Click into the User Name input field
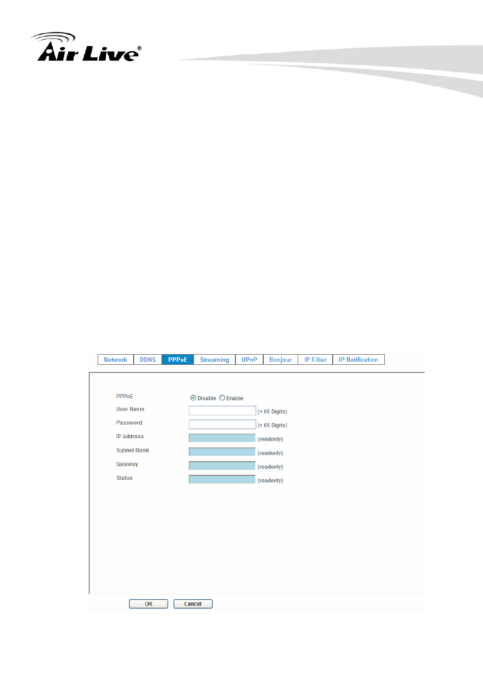The height and width of the screenshot is (684, 483). click(x=222, y=411)
